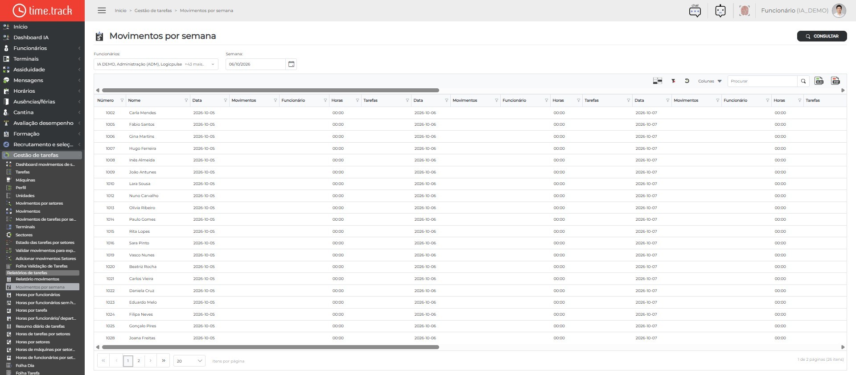Open Máquinas in task management
Image resolution: width=856 pixels, height=375 pixels.
(x=25, y=180)
